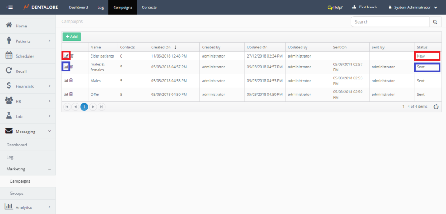The image size is (446, 214).
Task: Delete the Elder patients campaign via trash icon
Action: [x=71, y=56]
